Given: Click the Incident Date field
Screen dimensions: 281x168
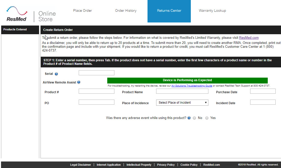Looking at the screenshot, I should click(x=263, y=102).
